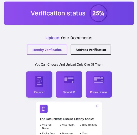Pick the Driving License label

click(99, 92)
